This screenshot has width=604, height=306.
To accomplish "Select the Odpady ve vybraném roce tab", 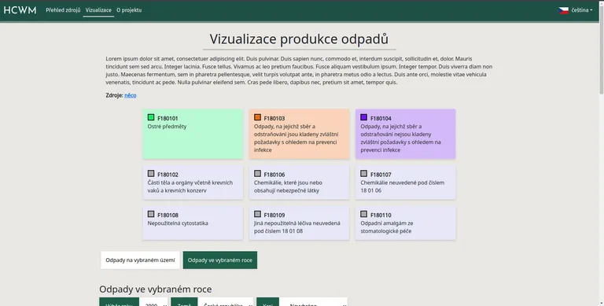I will pos(220,260).
